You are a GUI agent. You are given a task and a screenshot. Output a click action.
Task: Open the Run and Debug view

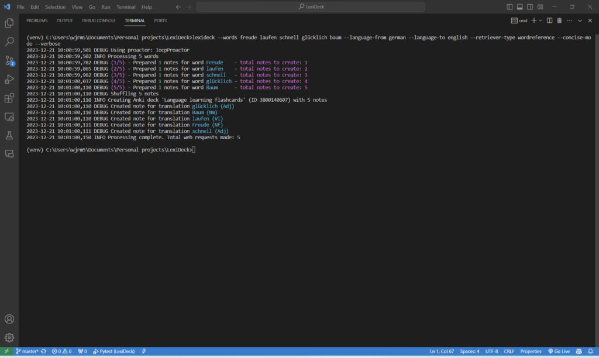pyautogui.click(x=9, y=80)
